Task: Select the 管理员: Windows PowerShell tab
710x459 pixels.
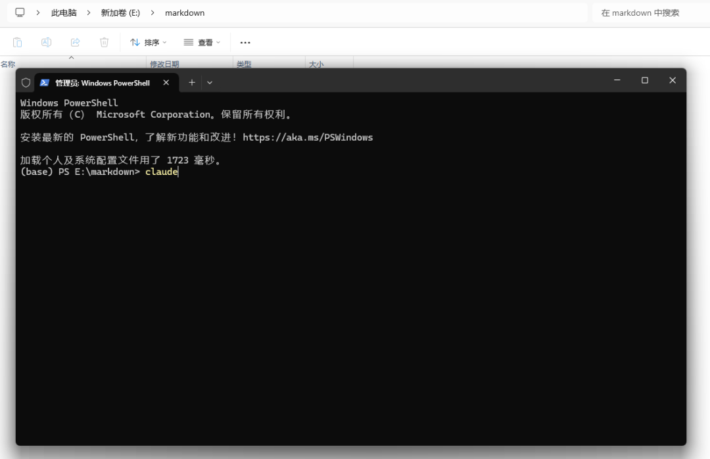Action: tap(106, 83)
